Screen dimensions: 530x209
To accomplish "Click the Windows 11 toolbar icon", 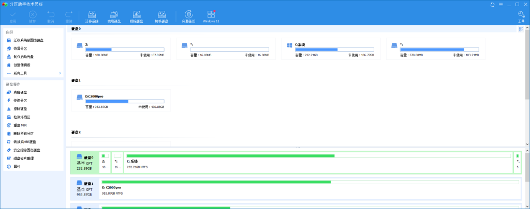I will point(211,16).
